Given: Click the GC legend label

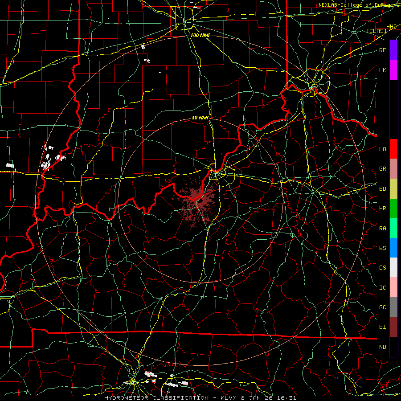Looking at the screenshot, I should coord(383,307).
